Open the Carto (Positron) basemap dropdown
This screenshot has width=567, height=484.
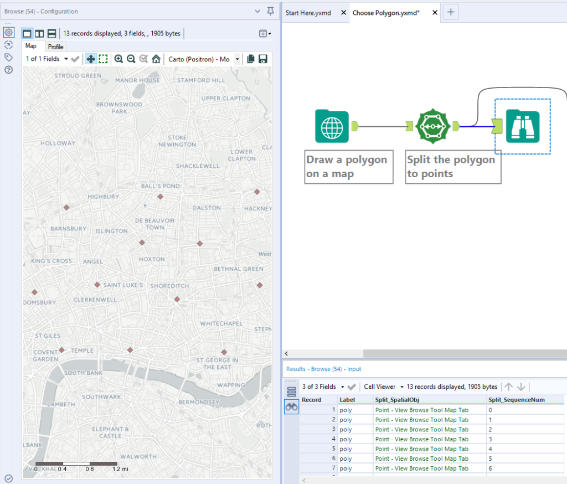click(238, 59)
